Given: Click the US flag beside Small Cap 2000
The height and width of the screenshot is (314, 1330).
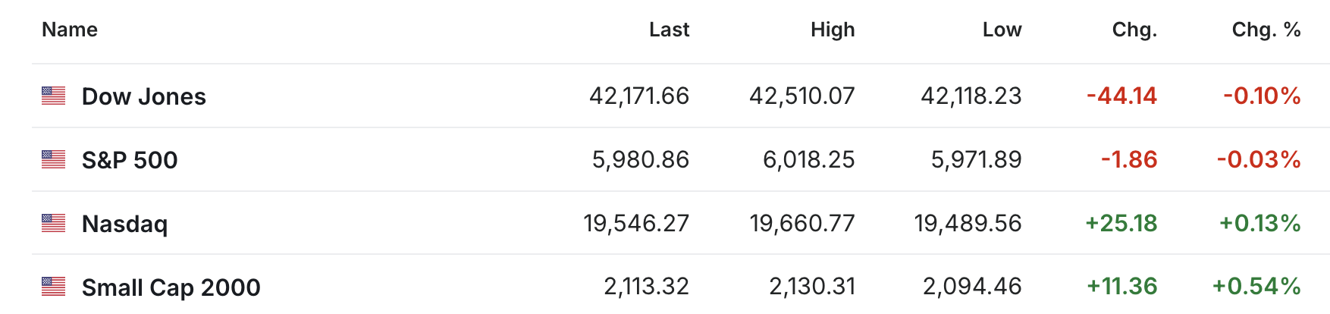Looking at the screenshot, I should coord(53,287).
